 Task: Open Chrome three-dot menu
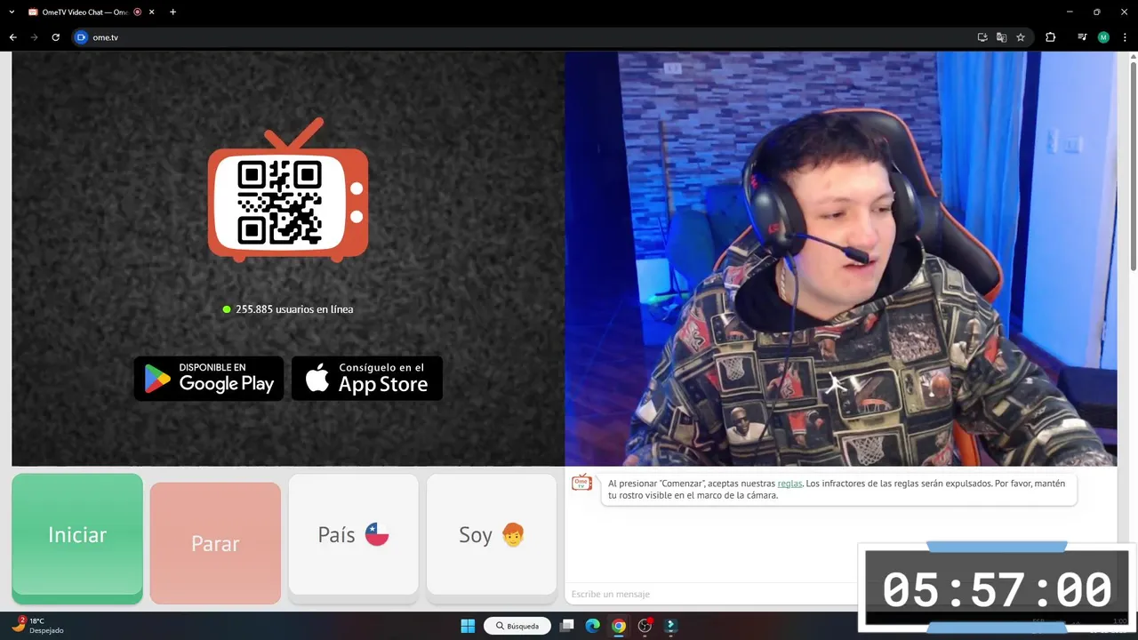tap(1125, 37)
